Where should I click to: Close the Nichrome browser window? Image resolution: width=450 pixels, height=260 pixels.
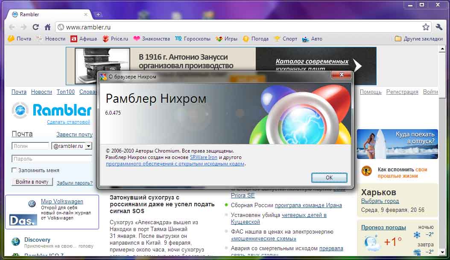(438, 5)
